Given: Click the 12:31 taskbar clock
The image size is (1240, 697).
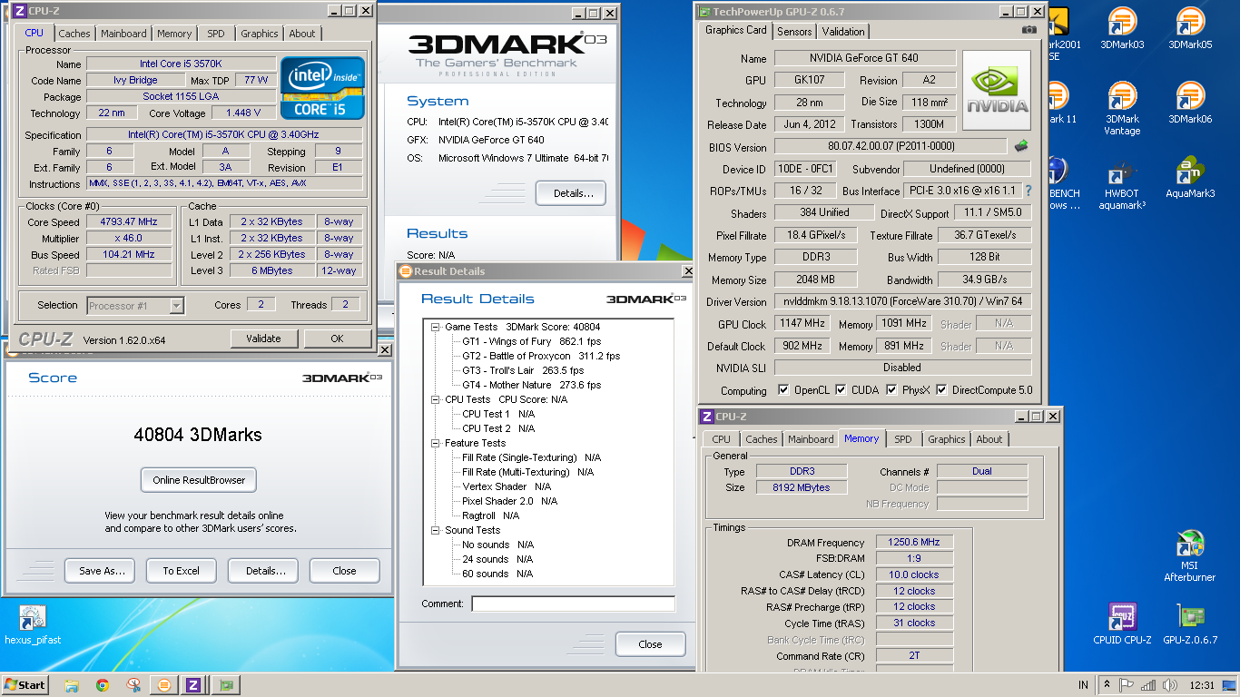Looking at the screenshot, I should (1204, 685).
